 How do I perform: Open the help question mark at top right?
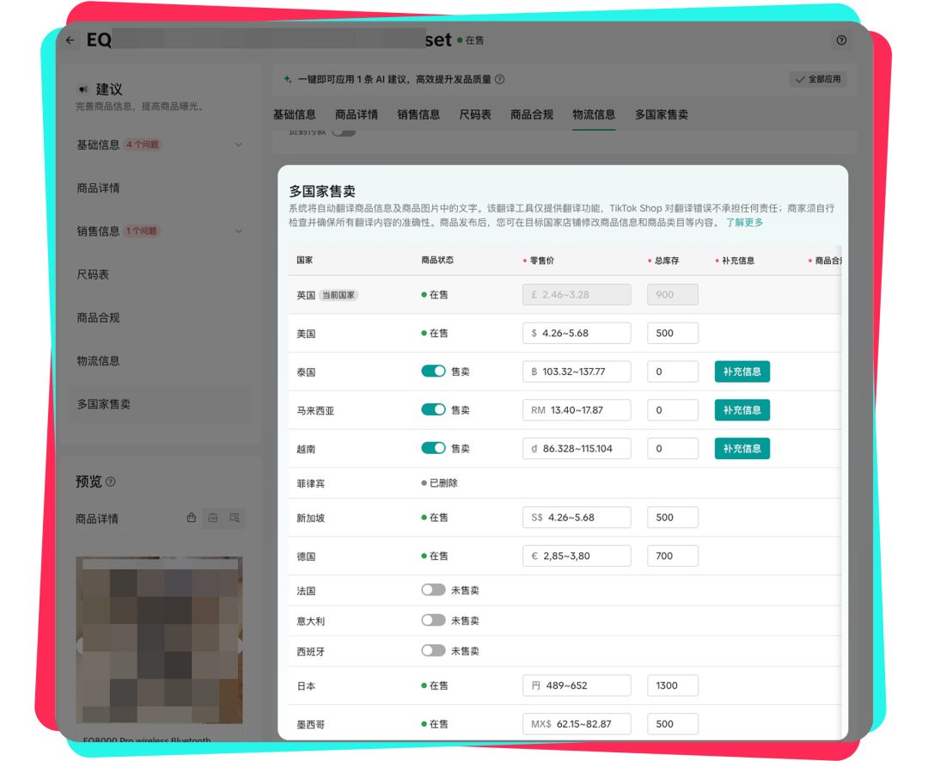pos(841,40)
